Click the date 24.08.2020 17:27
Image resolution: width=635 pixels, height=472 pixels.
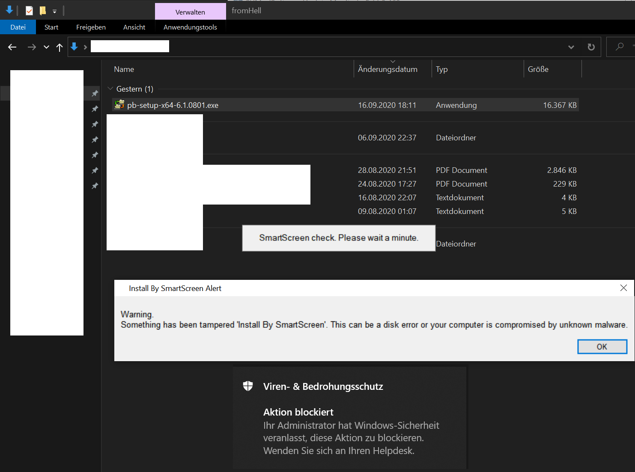pyautogui.click(x=387, y=184)
